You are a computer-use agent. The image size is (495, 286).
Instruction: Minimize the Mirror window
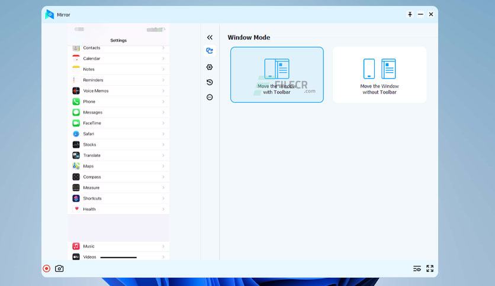[x=420, y=14]
